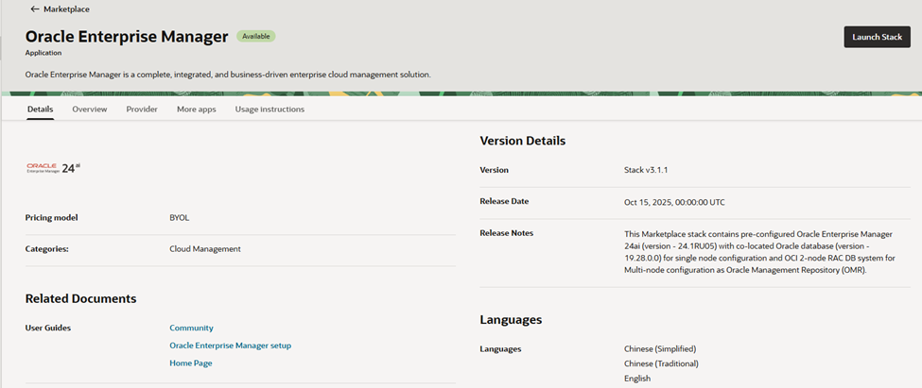Image resolution: width=922 pixels, height=388 pixels.
Task: Click the Launch Stack button
Action: (877, 37)
